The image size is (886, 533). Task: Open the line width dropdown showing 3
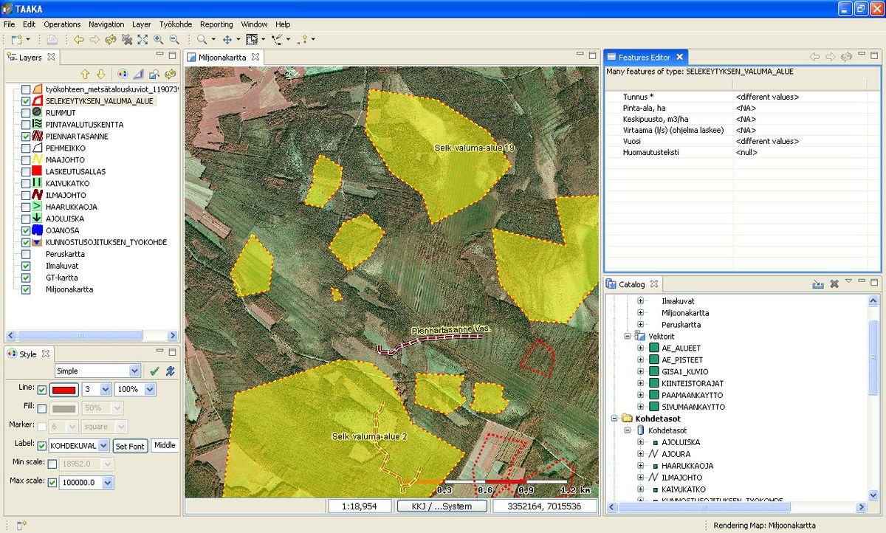106,389
